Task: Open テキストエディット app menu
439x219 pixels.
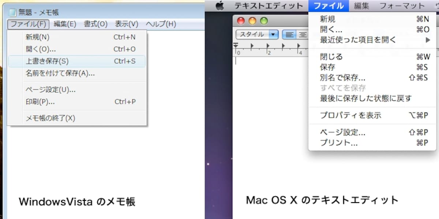Action: click(269, 5)
